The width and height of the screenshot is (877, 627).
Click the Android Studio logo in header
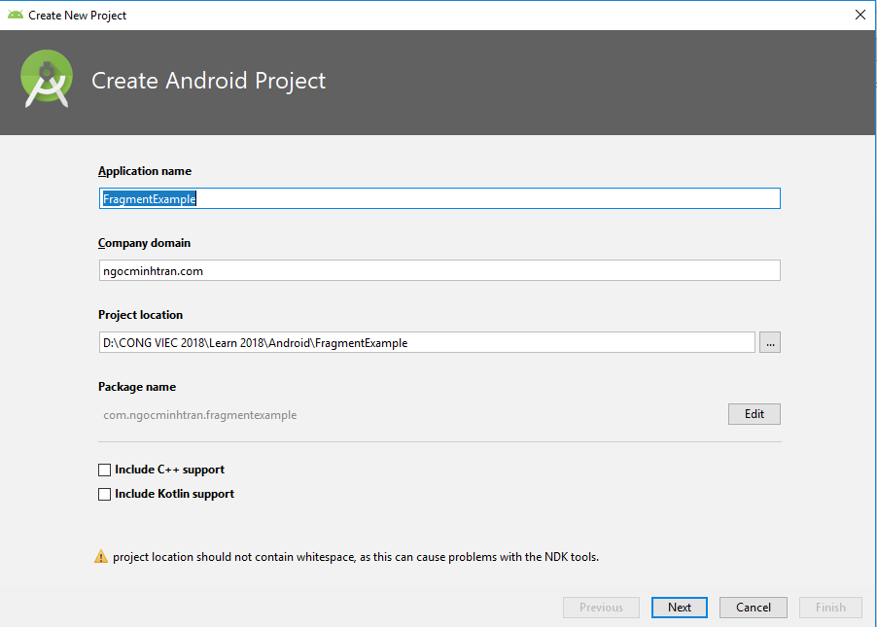tap(47, 79)
